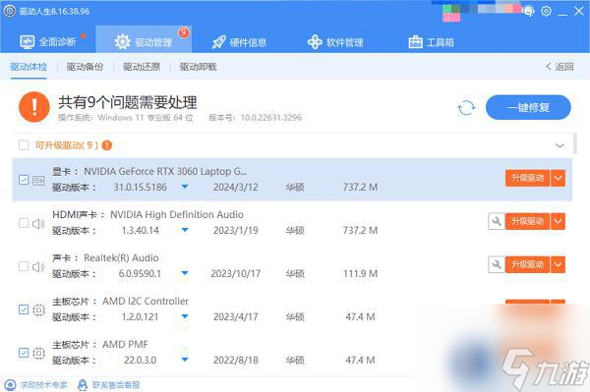Viewport: 590px width, 392px height.
Task: Select the 驱动卸载 sub-tab
Action: pos(198,67)
